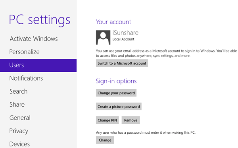Click Switch to a Microsoft account
The image size is (238, 148).
coord(122,63)
